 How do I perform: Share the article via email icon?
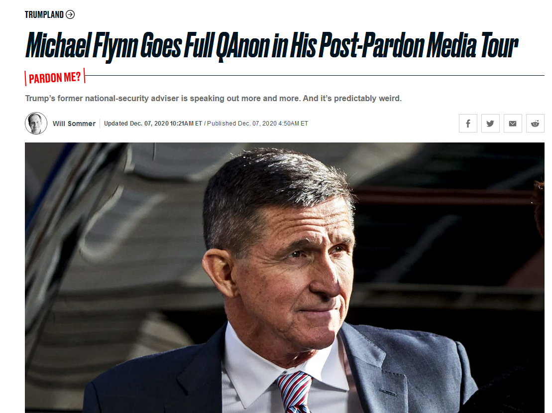[x=513, y=124]
